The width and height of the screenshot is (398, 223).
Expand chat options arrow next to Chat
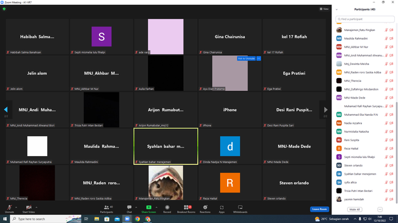pyautogui.click(x=136, y=208)
